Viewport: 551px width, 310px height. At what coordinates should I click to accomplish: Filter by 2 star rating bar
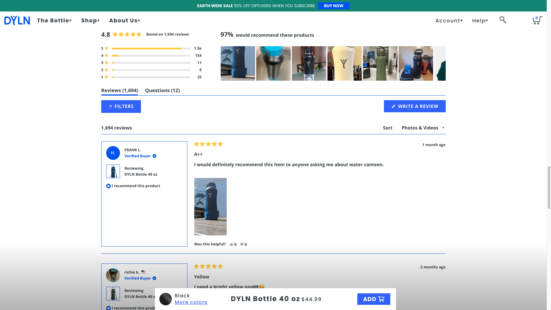coord(151,70)
